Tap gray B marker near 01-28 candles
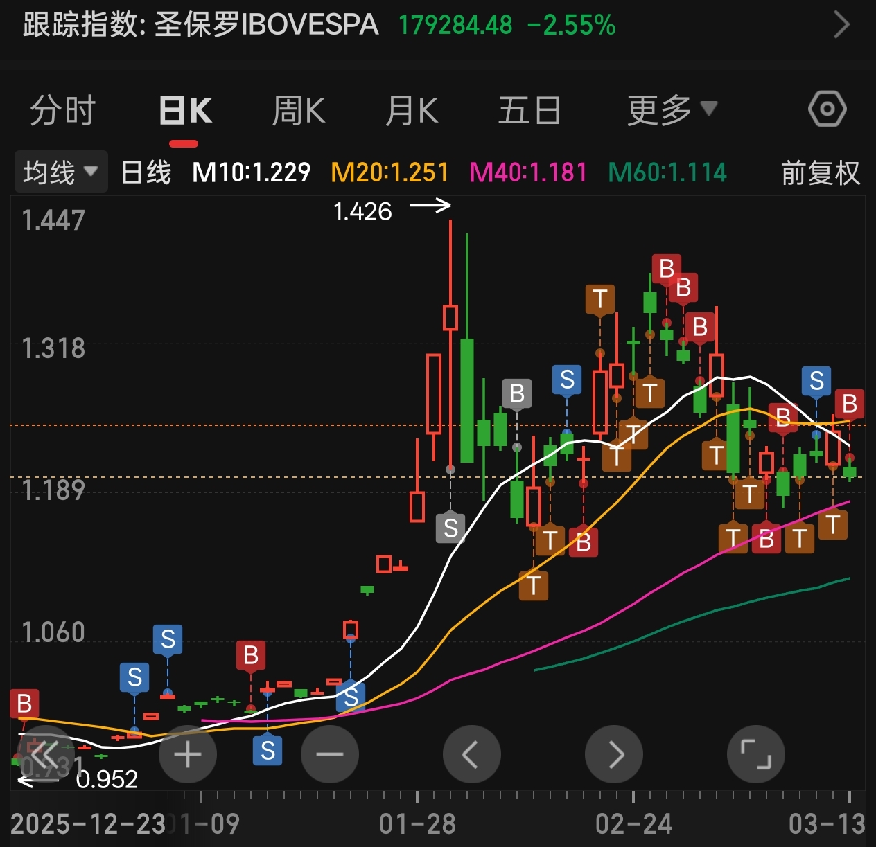This screenshot has height=847, width=876. pyautogui.click(x=517, y=393)
